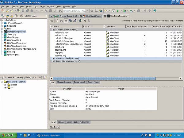Click the Forward navigation arrow in toolbar
The image size is (184, 138).
click(150, 11)
